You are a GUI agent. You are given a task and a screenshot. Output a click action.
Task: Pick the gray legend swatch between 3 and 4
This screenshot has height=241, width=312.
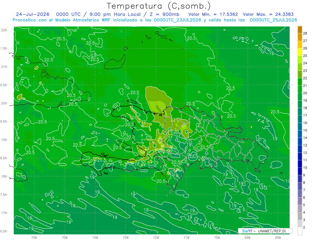pyautogui.click(x=300, y=216)
